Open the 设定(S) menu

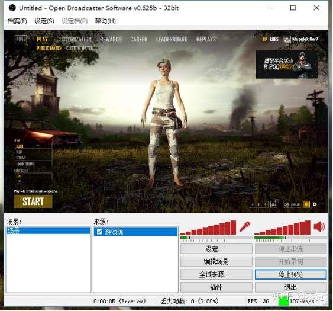44,21
